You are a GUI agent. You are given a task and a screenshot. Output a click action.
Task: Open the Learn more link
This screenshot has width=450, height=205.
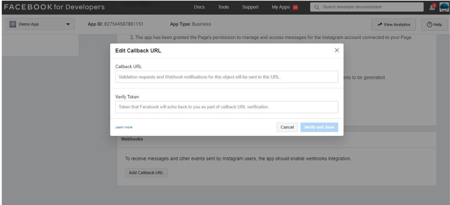tap(124, 128)
